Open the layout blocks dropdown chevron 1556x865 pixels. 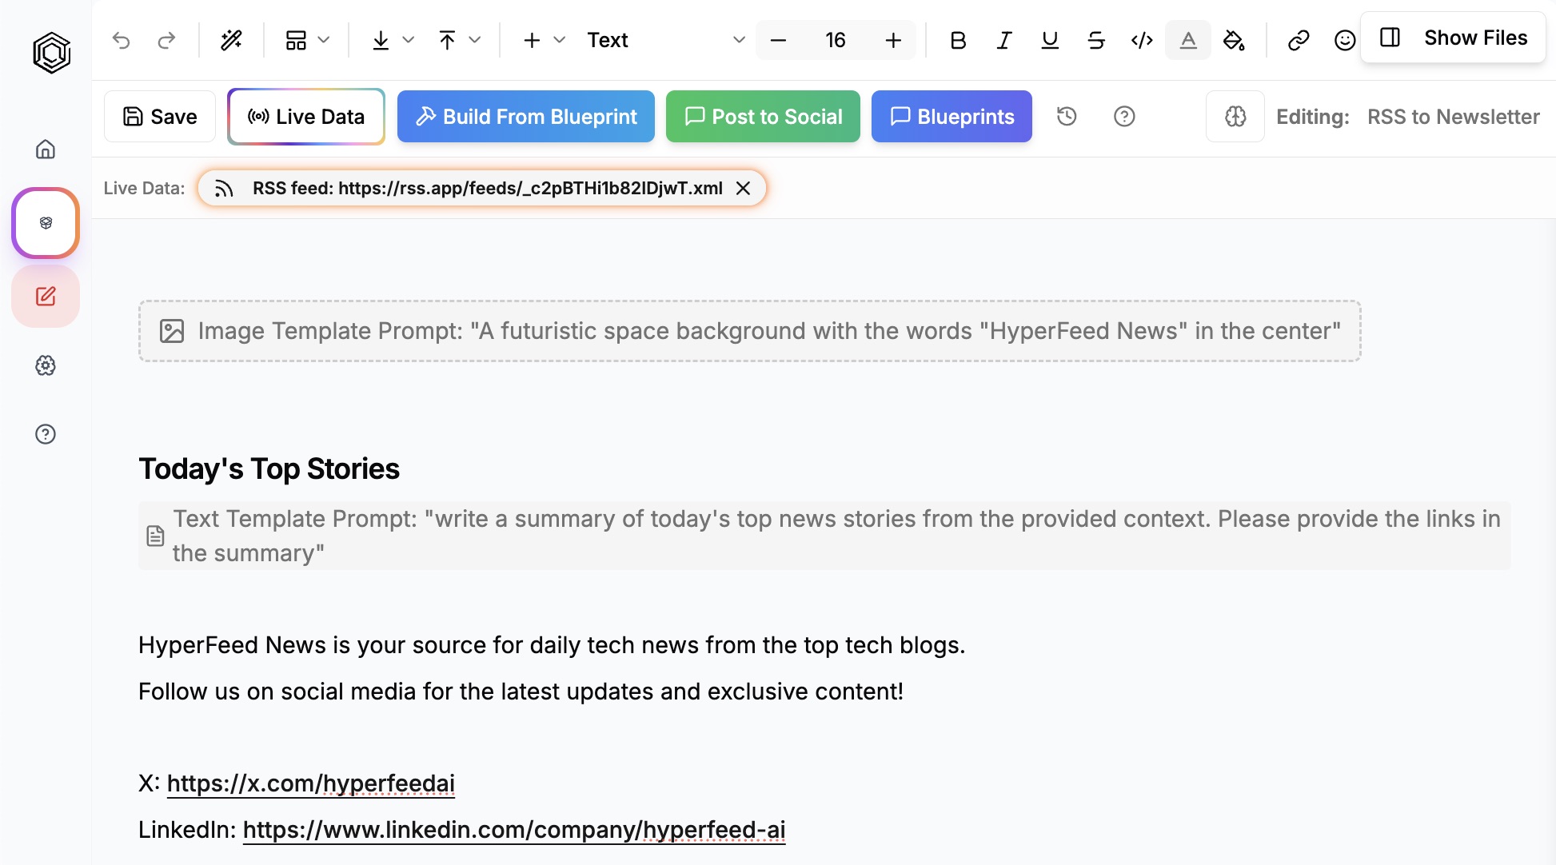[324, 40]
